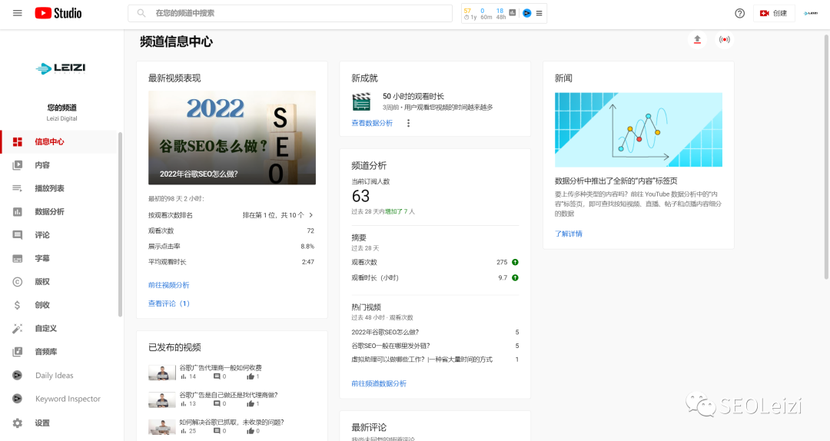Click the likes icon for 如何解决谷歌已抓取 video
The image size is (830, 441).
click(x=251, y=431)
